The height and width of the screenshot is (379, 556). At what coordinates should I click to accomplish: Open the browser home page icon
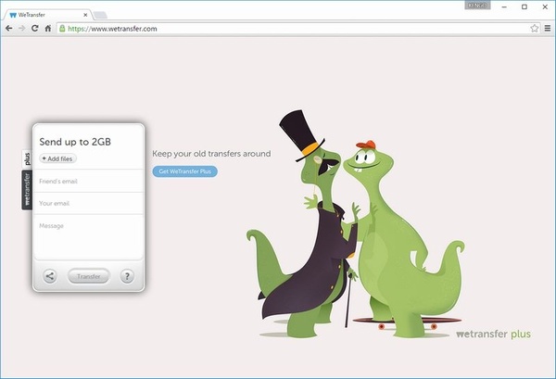48,29
